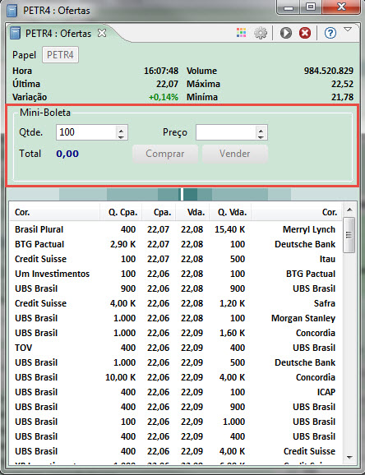The width and height of the screenshot is (365, 475).
Task: Click the Safra seller entry
Action: click(325, 303)
